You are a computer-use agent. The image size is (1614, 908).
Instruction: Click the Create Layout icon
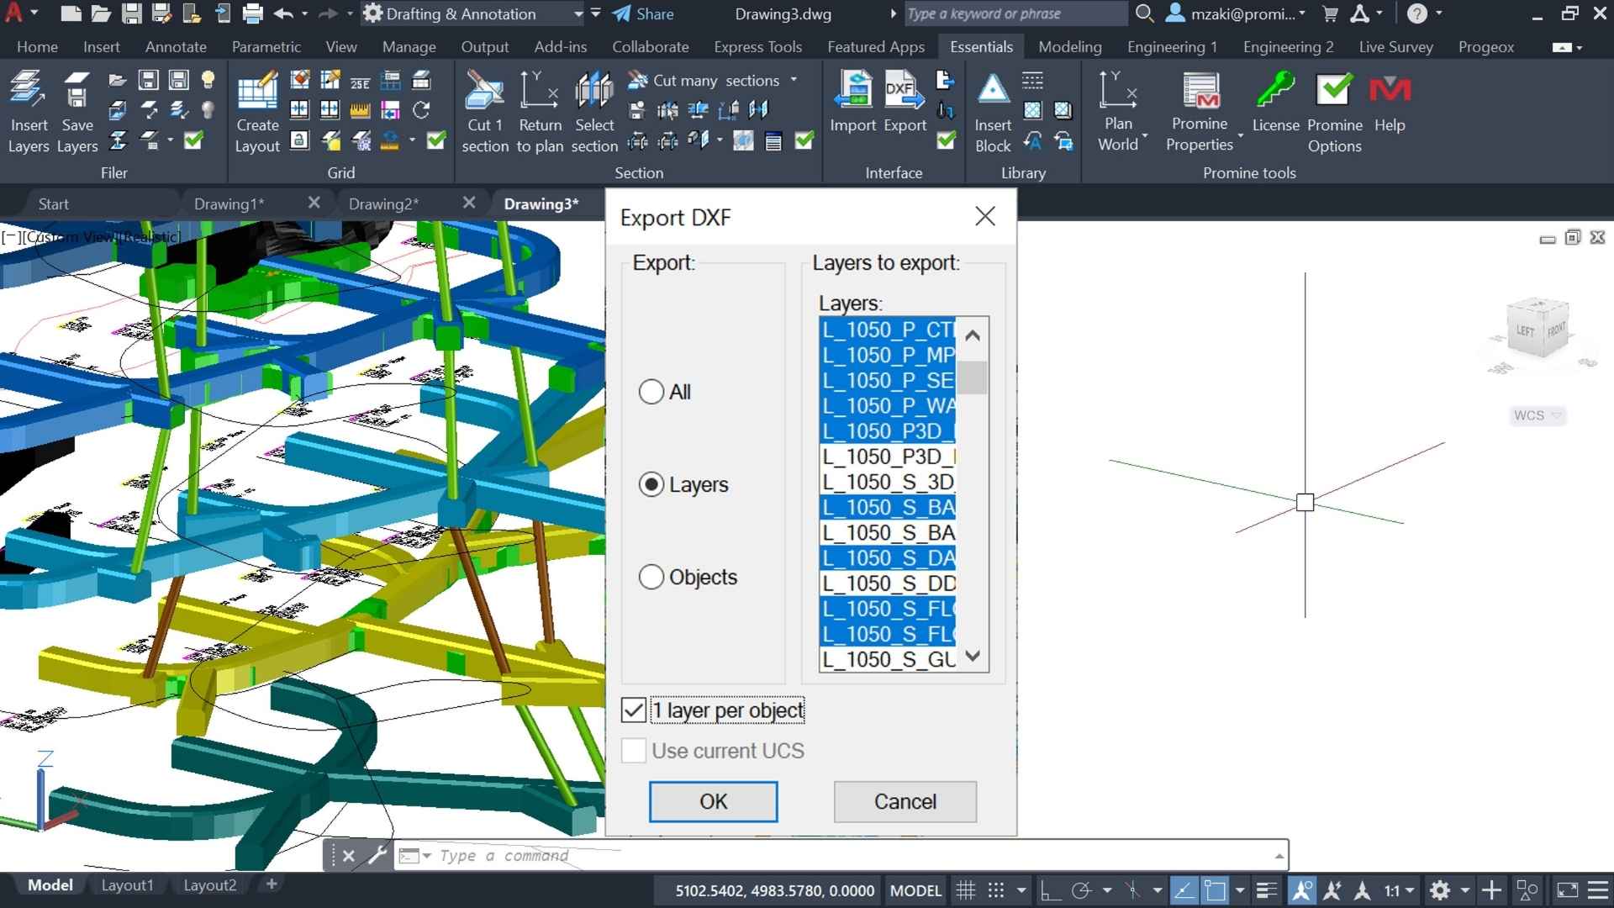click(257, 91)
